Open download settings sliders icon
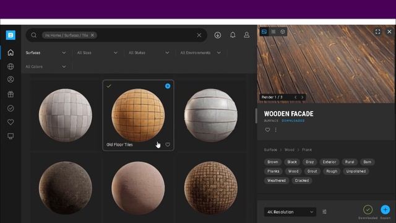 click(324, 212)
